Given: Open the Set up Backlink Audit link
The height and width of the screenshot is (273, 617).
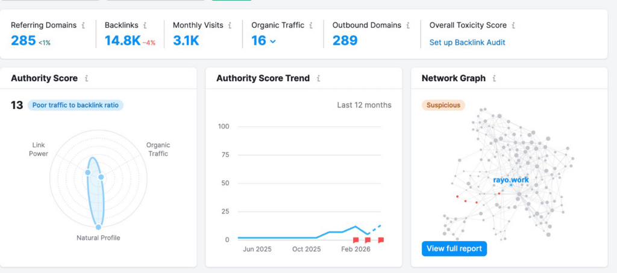Looking at the screenshot, I should [x=467, y=43].
